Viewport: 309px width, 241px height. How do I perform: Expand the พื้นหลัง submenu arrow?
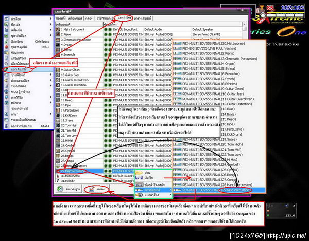(51, 24)
